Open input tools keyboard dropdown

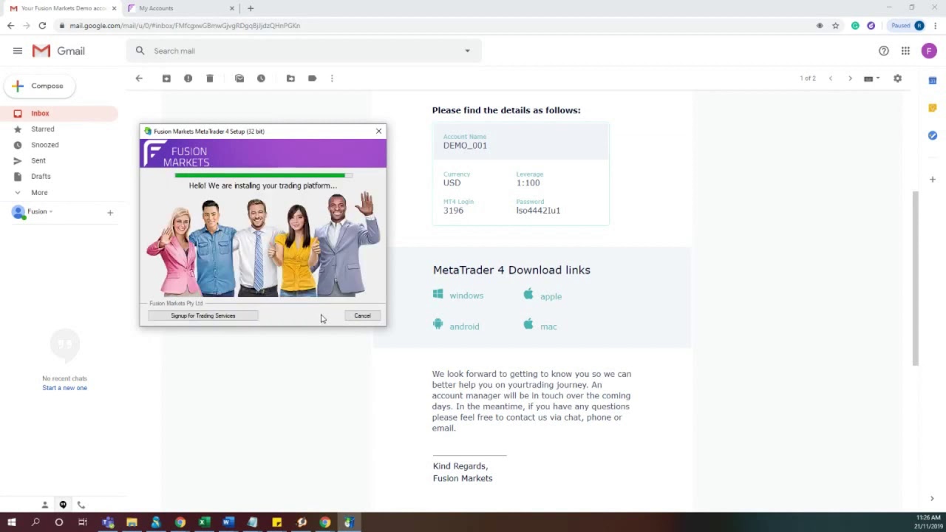click(872, 78)
